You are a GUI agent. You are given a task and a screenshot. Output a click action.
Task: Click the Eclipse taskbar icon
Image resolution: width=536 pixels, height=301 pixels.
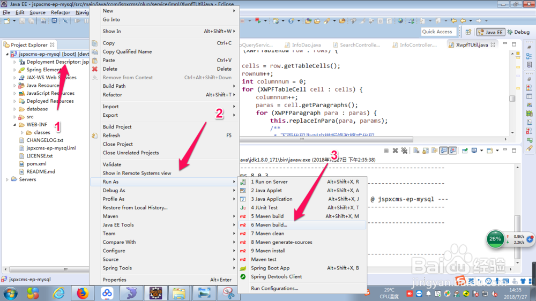(155, 293)
